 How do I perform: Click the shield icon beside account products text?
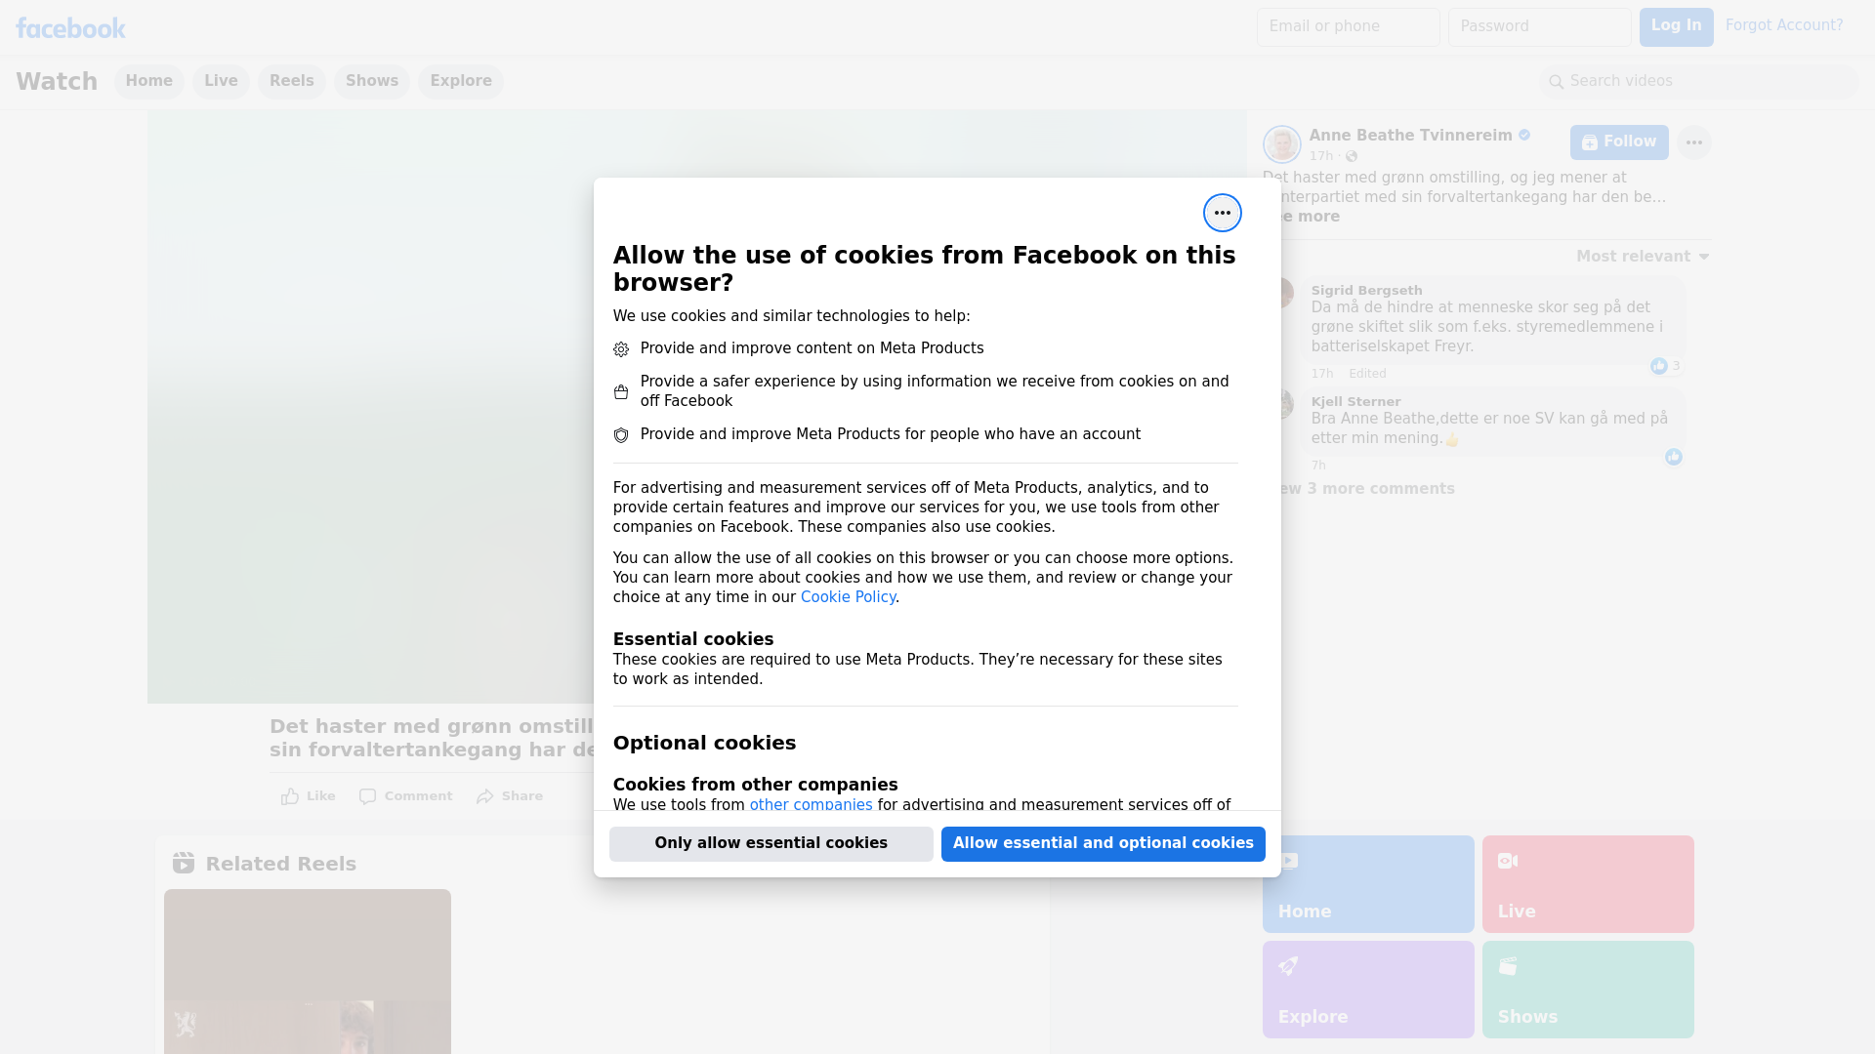pyautogui.click(x=621, y=435)
